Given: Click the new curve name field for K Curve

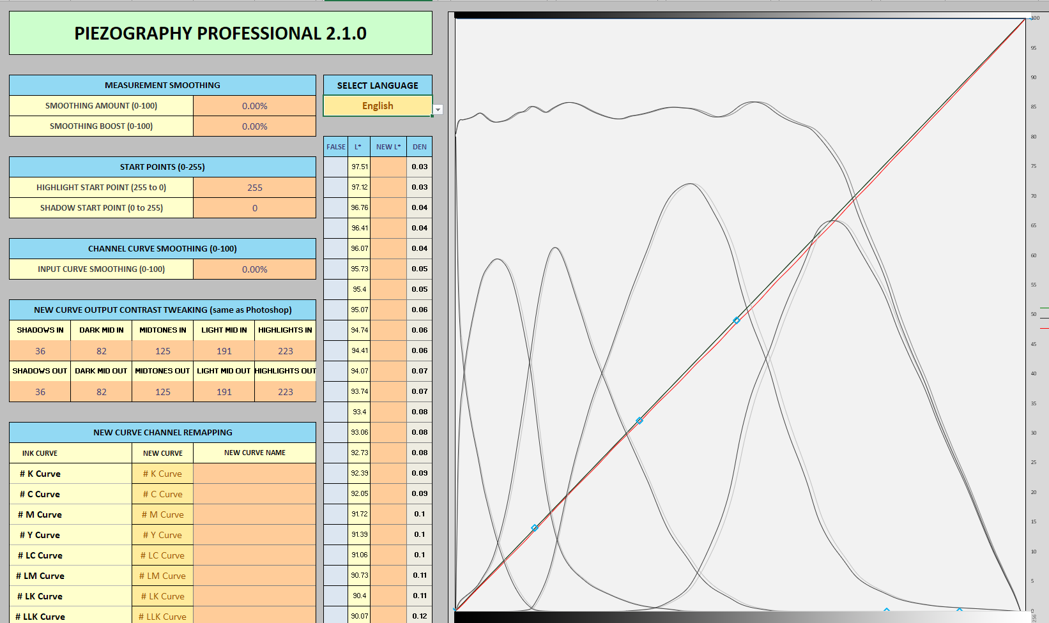Looking at the screenshot, I should (x=254, y=474).
